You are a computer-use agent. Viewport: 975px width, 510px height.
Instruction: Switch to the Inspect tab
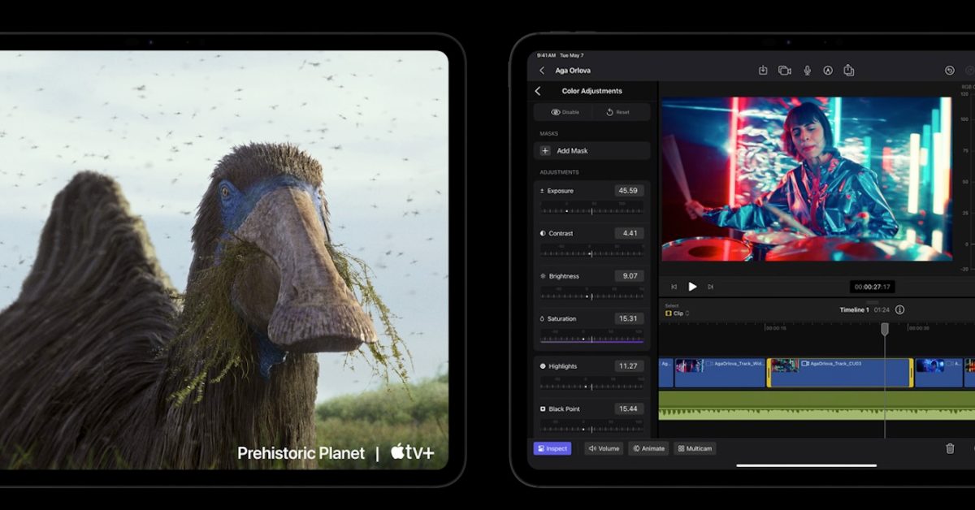pos(552,448)
